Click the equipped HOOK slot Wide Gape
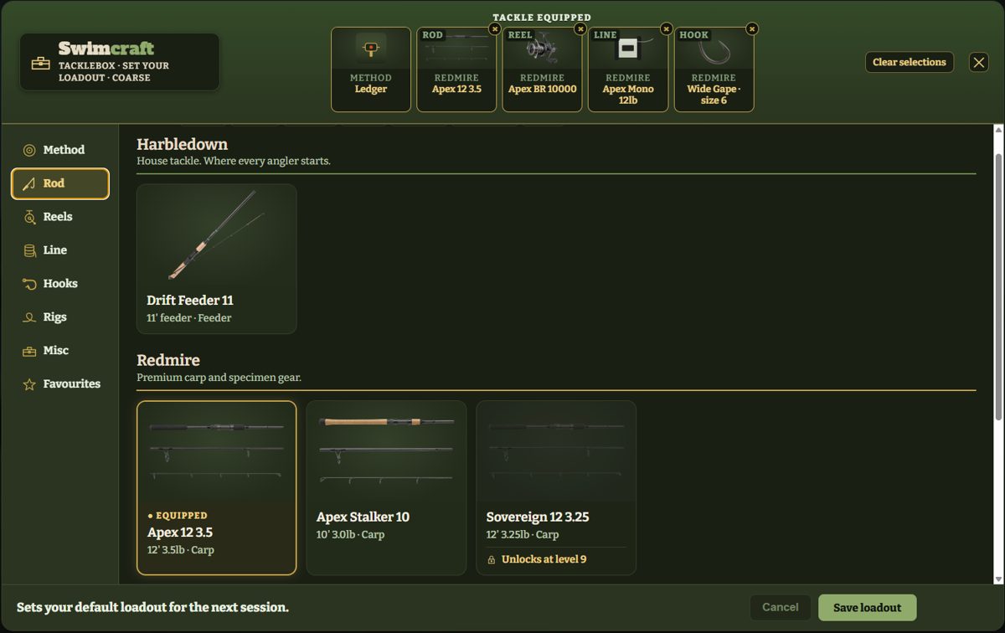 (714, 69)
